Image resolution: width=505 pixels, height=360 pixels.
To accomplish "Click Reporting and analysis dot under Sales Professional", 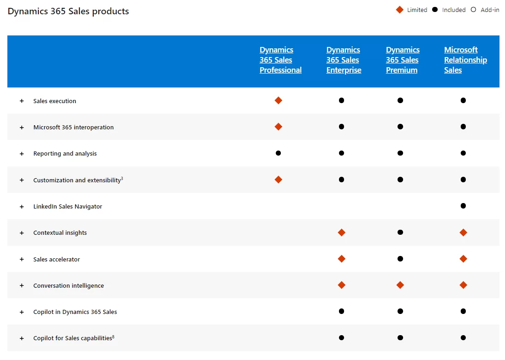I will coord(278,153).
